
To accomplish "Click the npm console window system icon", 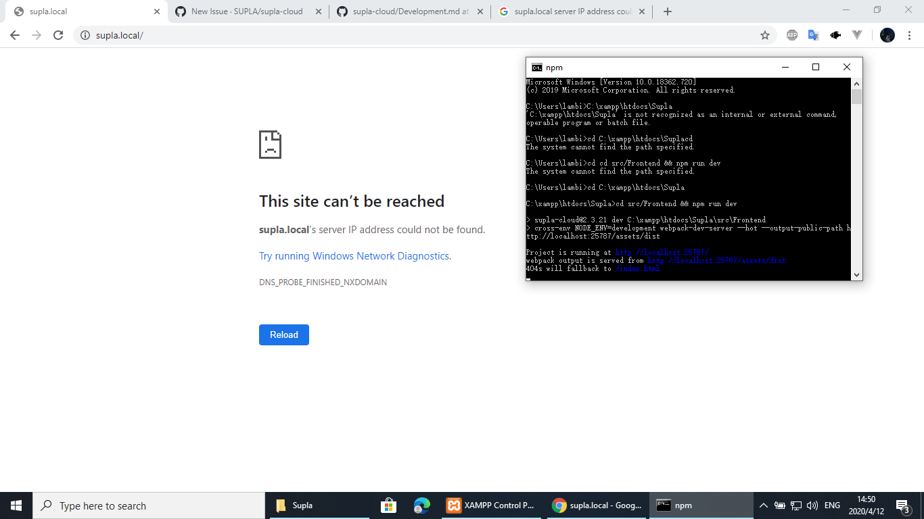I will pos(536,67).
